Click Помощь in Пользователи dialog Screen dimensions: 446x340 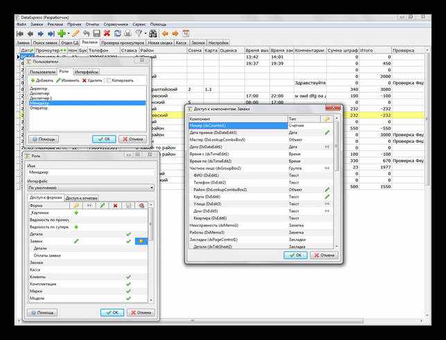[44, 139]
